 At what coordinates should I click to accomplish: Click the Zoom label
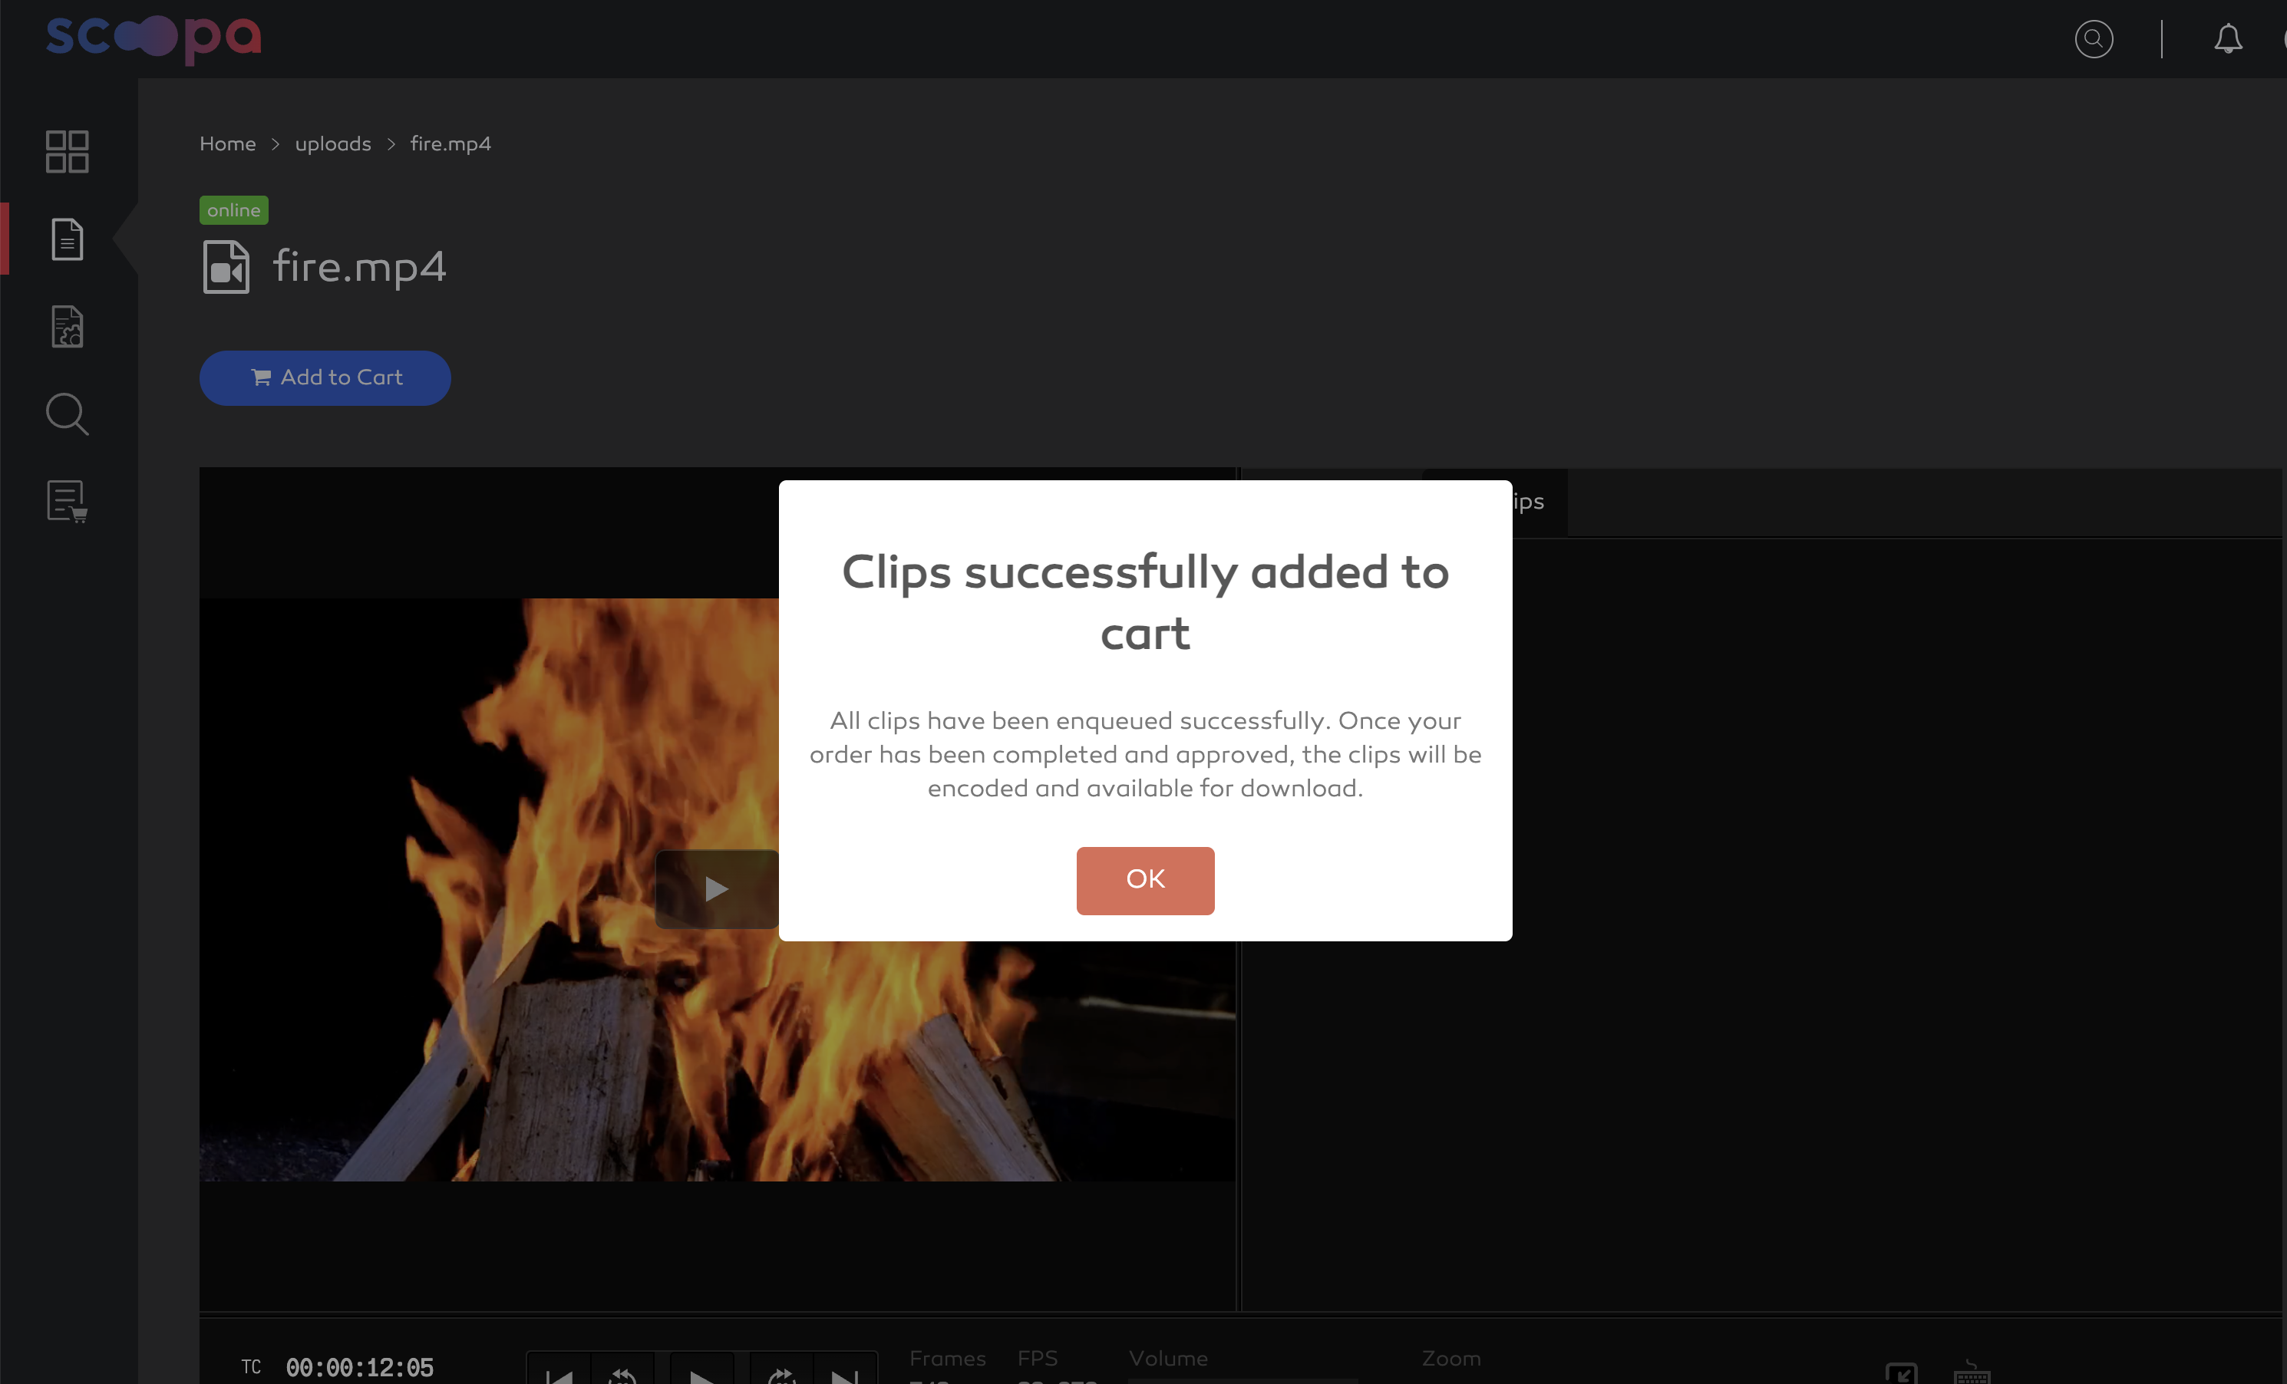click(x=1452, y=1358)
